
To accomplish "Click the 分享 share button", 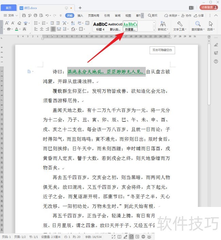I will (x=199, y=15).
